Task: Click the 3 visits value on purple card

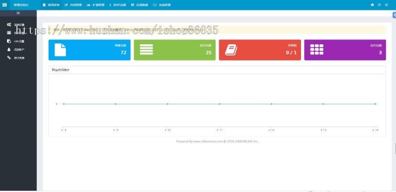Action: pos(380,52)
